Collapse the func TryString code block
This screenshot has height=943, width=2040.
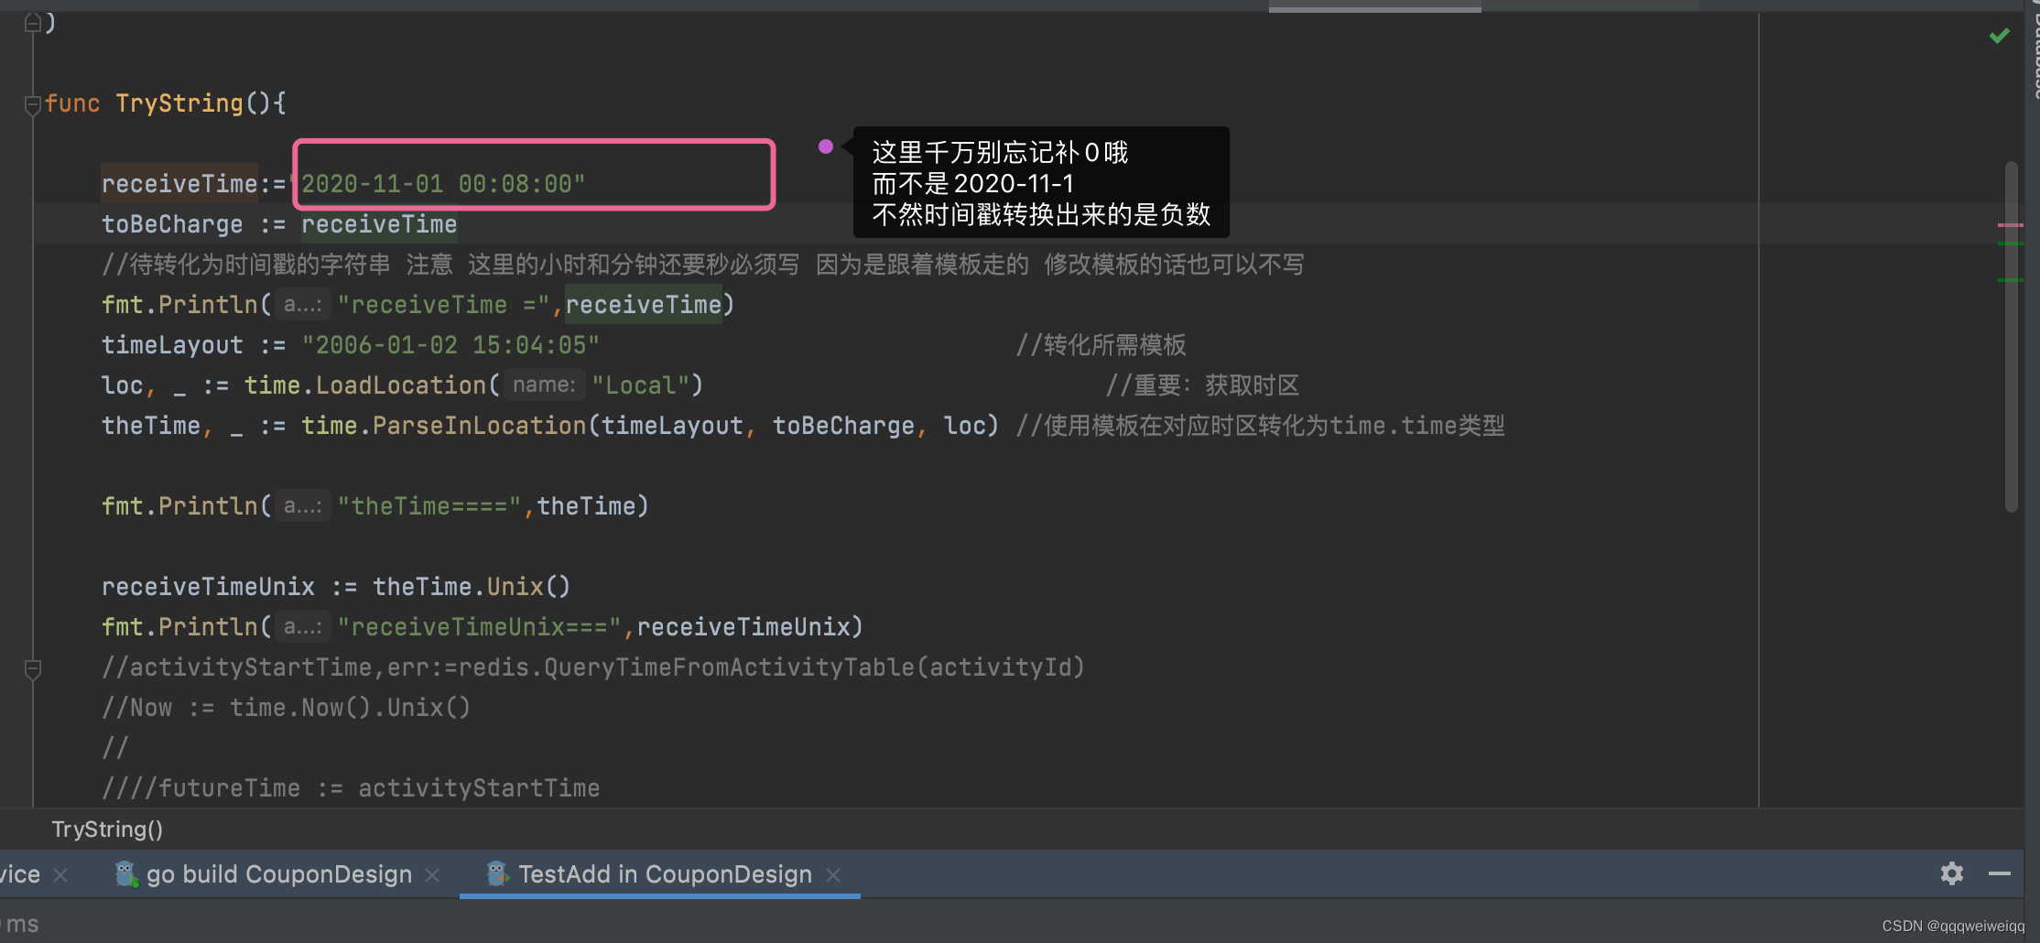[x=32, y=103]
